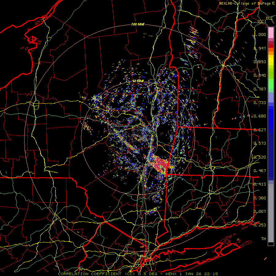The width and height of the screenshot is (276, 276).
Task: Click the JAN 26 22:15 timestamp
Action: coord(202,274)
